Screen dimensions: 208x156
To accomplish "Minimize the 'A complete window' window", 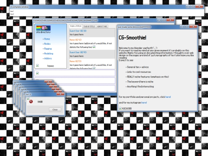I will tap(188, 7).
